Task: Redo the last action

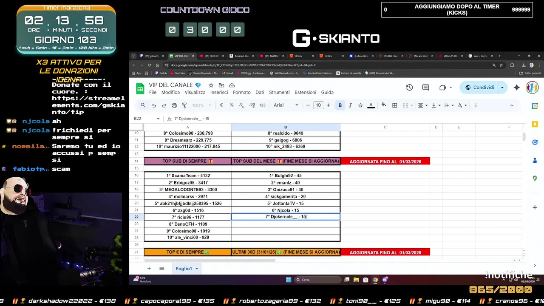Action: point(164,105)
